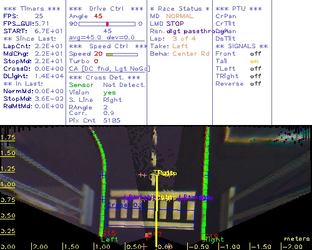The image size is (312, 250).
Task: Click the red marker on the angle slider
Action: click(x=107, y=24)
